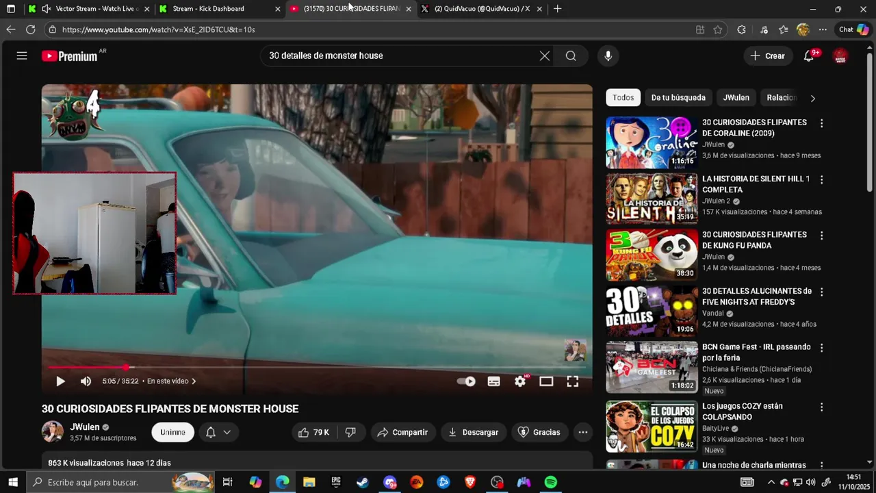Open options for juegos COZY video
Viewport: 876px width, 493px height.
point(821,407)
